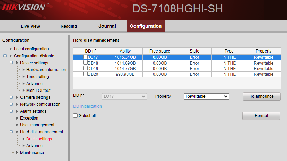The width and height of the screenshot is (287, 161).
Task: Open the Property Rewritable dropdown
Action: pyautogui.click(x=207, y=96)
